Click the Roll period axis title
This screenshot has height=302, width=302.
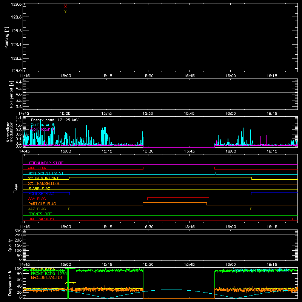coord(11,94)
